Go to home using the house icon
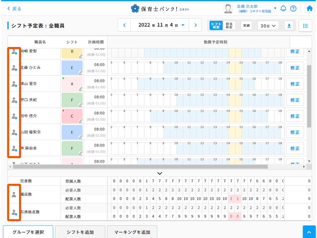The width and height of the screenshot is (317, 238). [309, 8]
